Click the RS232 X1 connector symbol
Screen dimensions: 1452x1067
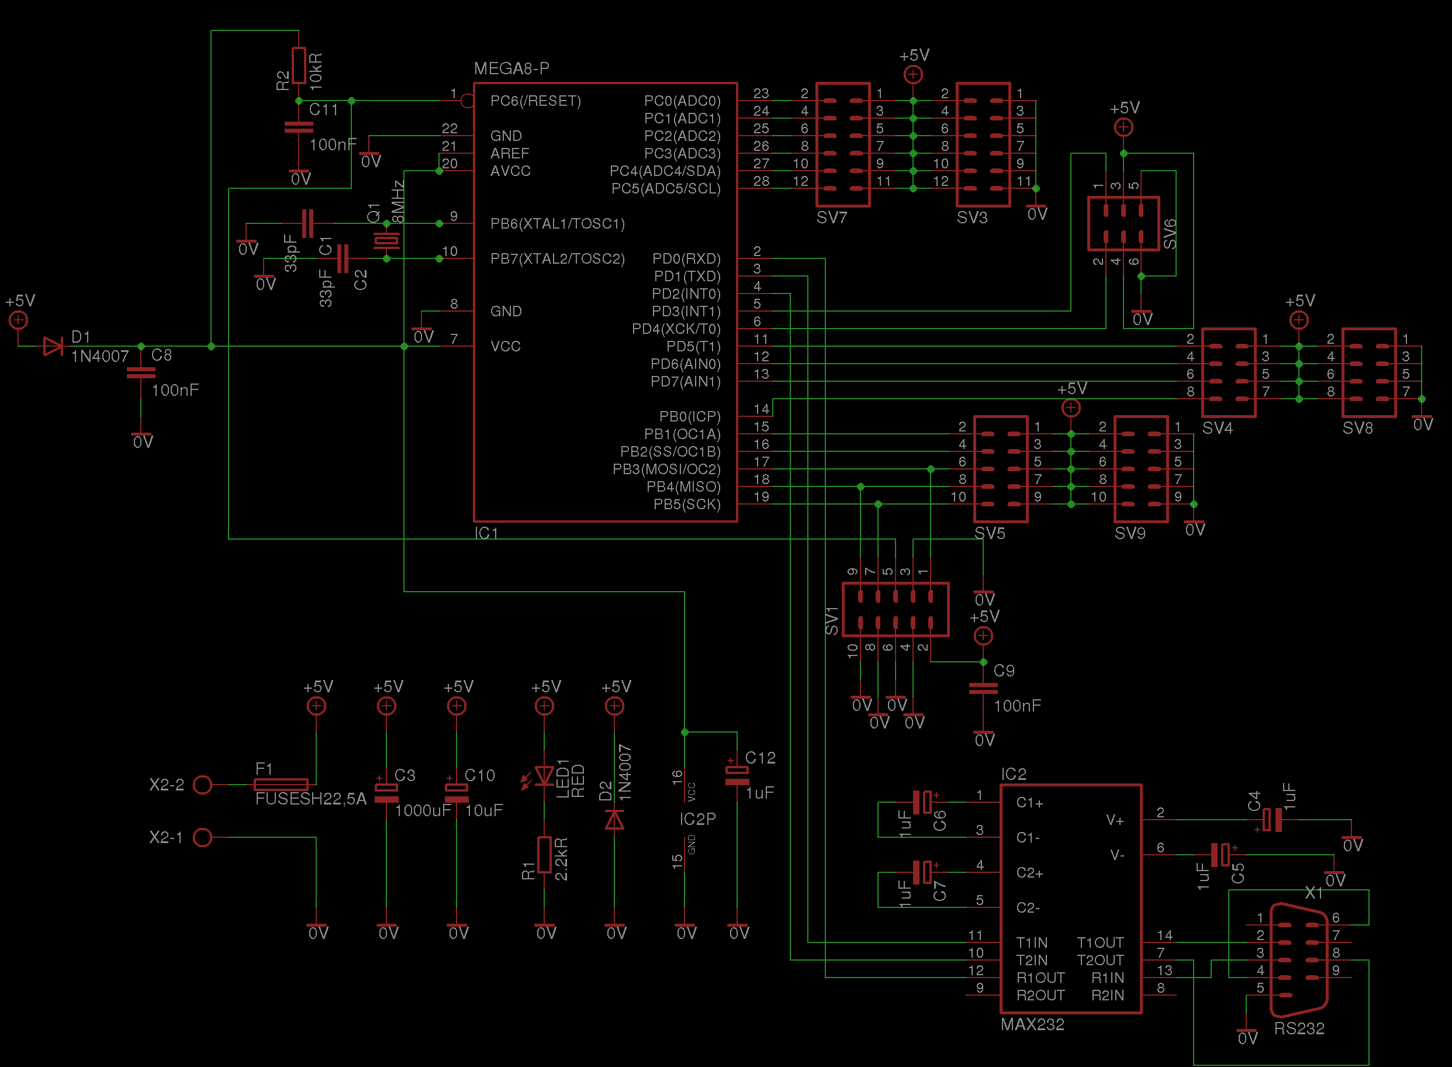[x=1298, y=960]
